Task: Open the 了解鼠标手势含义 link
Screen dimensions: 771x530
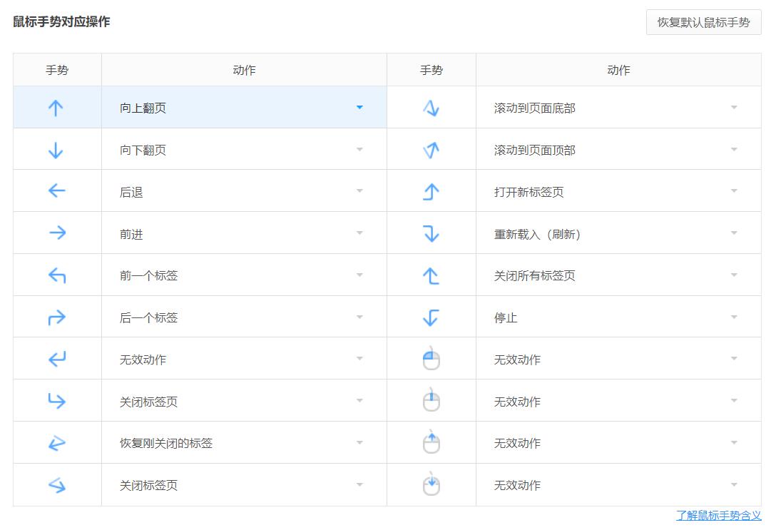Action: click(x=717, y=513)
